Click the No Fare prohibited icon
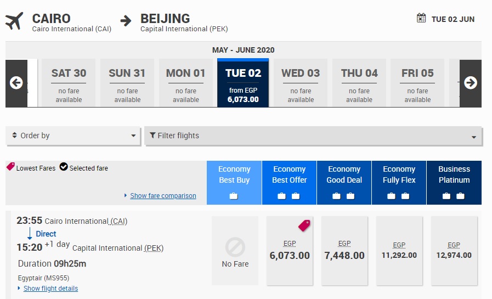 [x=235, y=247]
